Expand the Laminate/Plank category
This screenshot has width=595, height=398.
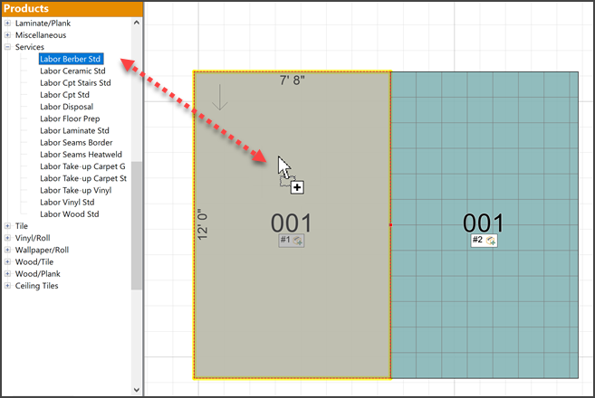pyautogui.click(x=7, y=24)
